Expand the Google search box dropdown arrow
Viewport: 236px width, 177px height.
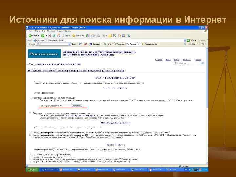pyautogui.click(x=70, y=44)
